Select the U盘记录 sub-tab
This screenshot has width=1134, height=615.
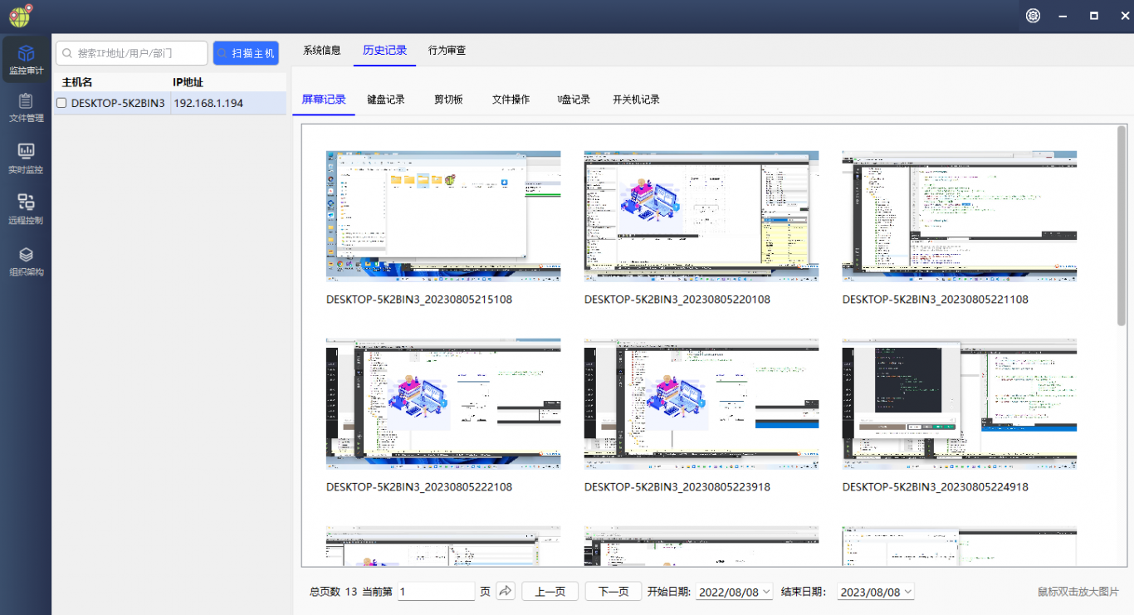click(574, 100)
